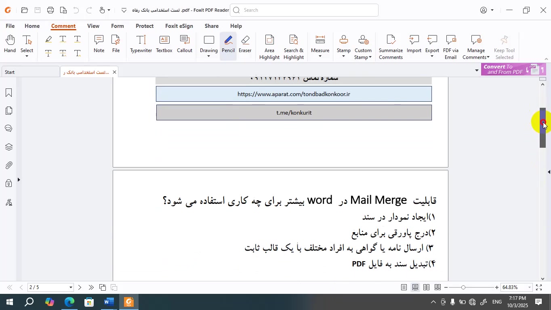
Task: Open the Layers panel in sidebar
Action: pos(8,147)
